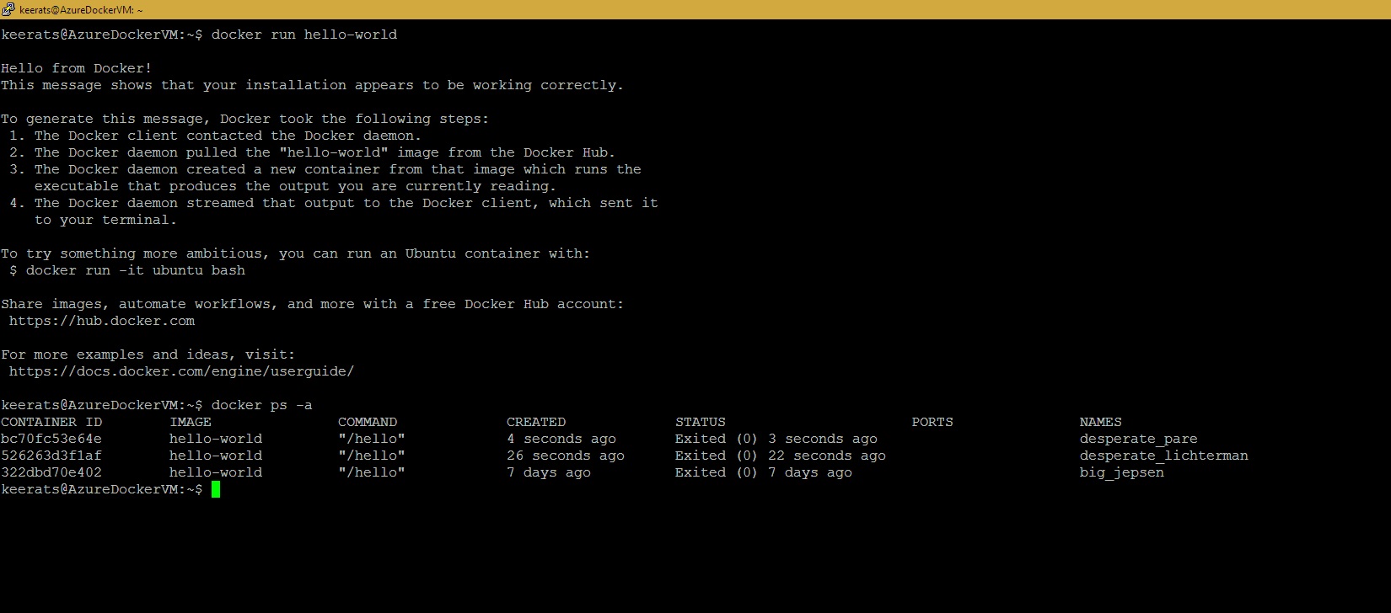Click the 'docker run hello-world' command text
Image resolution: width=1391 pixels, height=613 pixels.
304,35
